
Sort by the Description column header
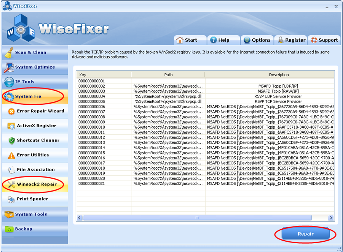tap(270, 75)
